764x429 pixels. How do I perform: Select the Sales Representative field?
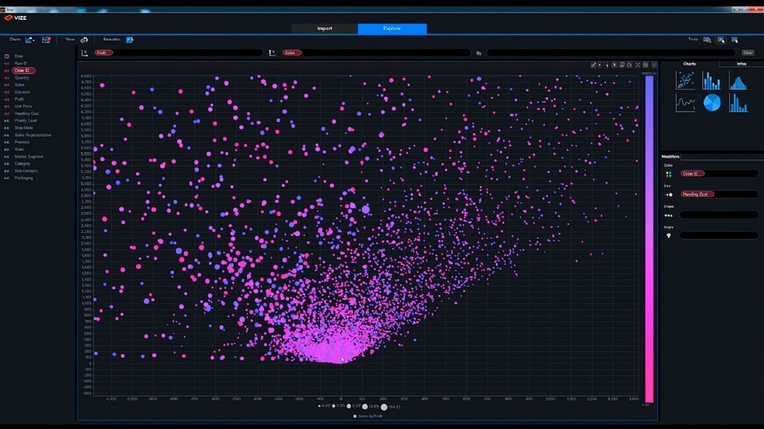33,135
